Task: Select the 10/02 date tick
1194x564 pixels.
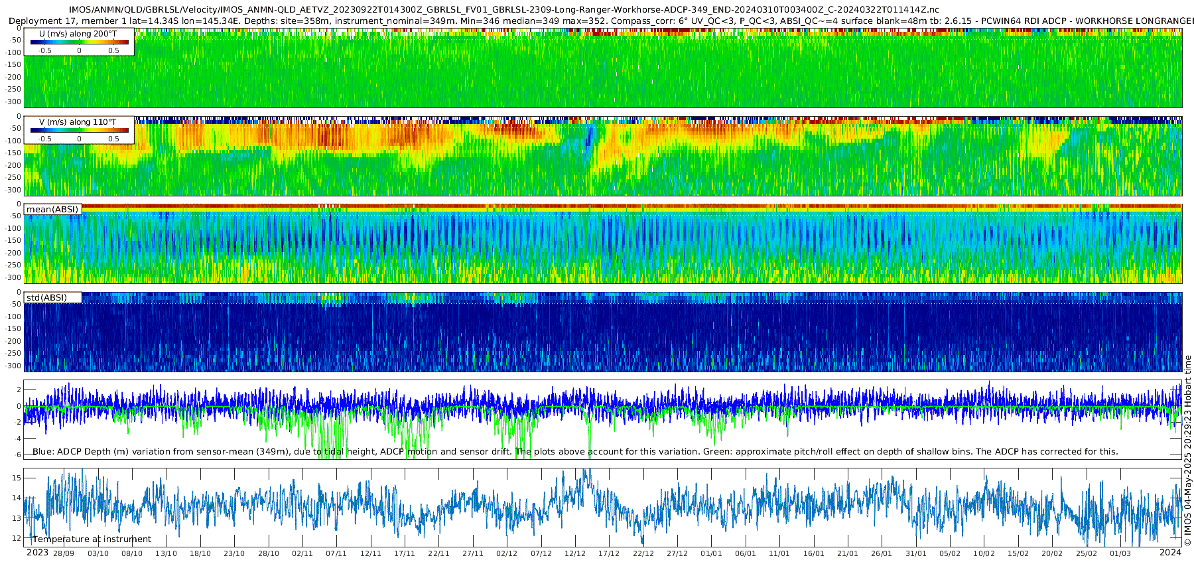Action: 984,553
